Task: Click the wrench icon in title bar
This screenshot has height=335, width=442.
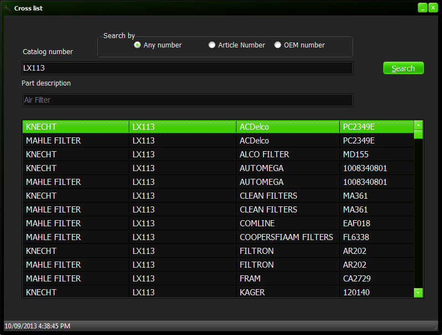Action: coord(7,8)
